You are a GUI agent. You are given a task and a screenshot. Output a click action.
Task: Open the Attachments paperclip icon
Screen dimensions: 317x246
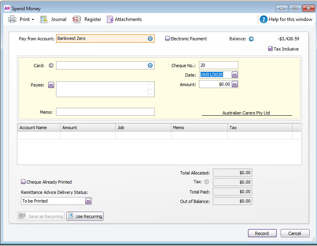click(x=110, y=19)
